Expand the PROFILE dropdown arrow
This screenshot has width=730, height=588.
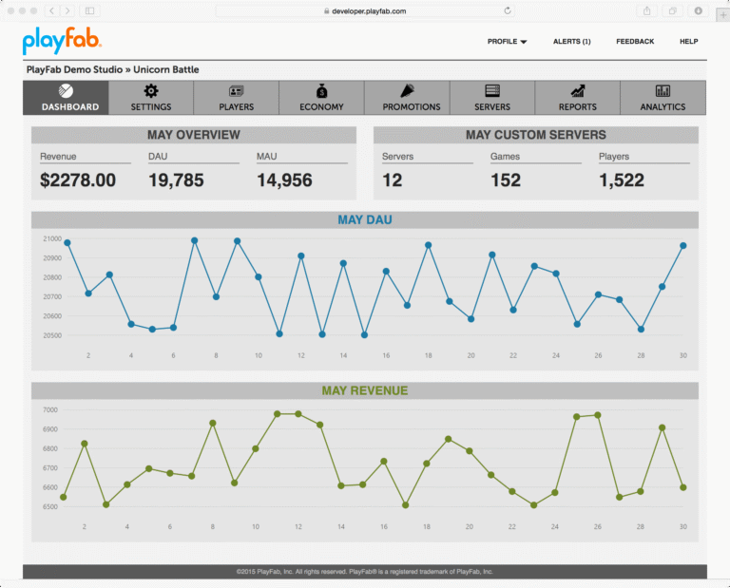[524, 42]
